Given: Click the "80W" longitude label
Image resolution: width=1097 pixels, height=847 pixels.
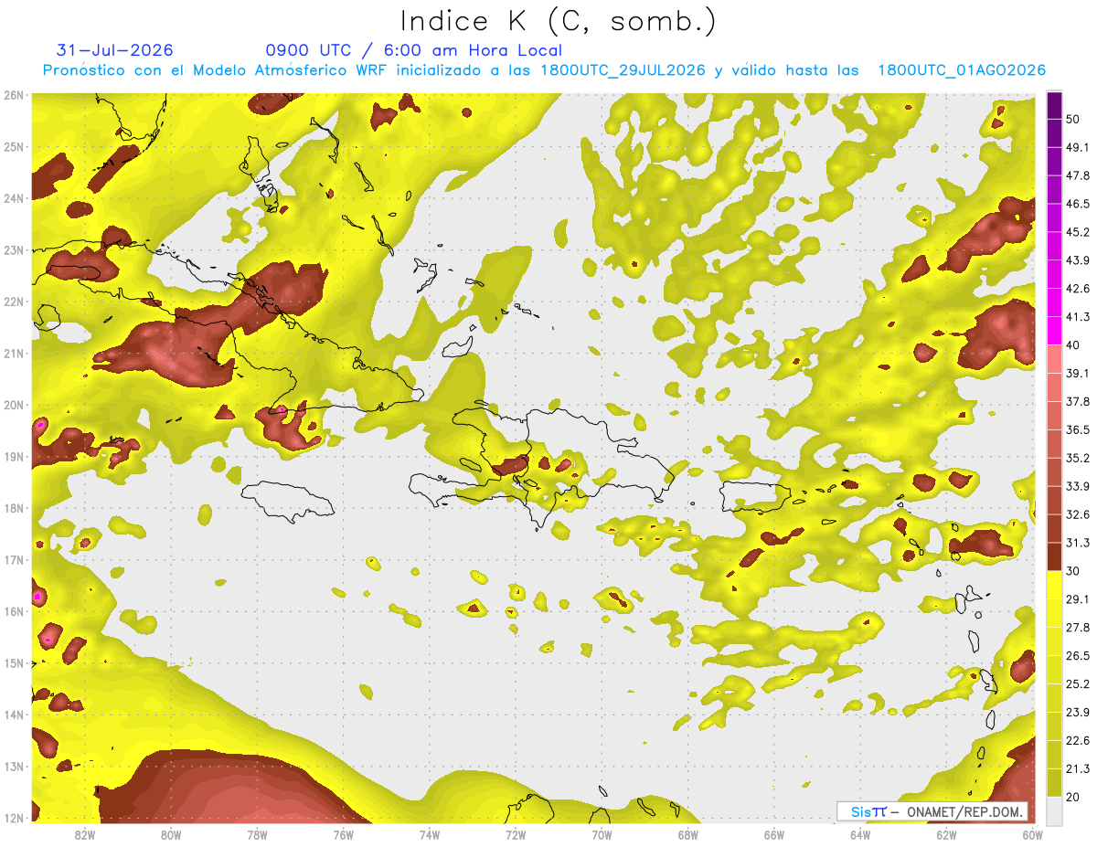Looking at the screenshot, I should pos(171,834).
